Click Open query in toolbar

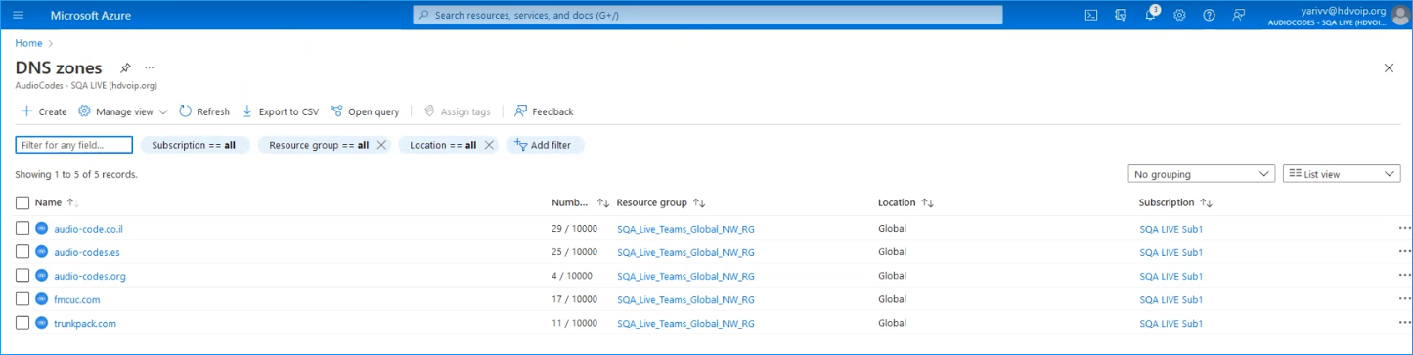pos(365,111)
